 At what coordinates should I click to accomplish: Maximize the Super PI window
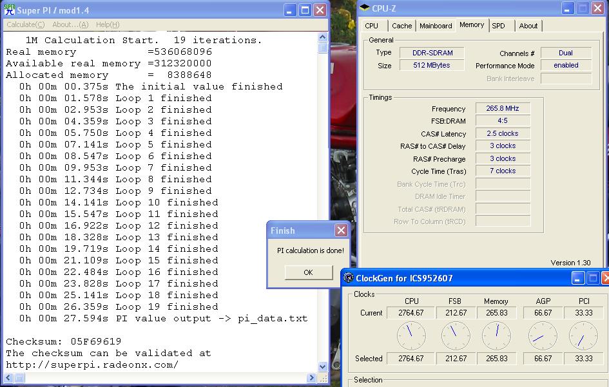coord(305,10)
